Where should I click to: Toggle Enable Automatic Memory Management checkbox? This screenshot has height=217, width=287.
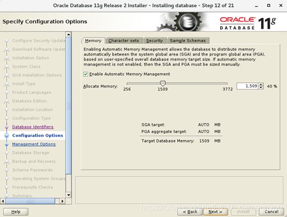85,74
